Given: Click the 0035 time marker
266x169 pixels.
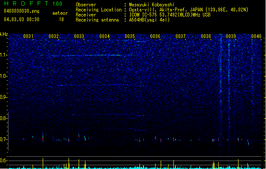Looking at the screenshot, I should tap(130, 36).
